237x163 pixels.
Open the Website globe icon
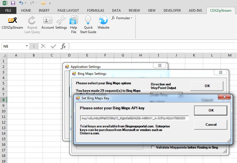click(x=103, y=23)
